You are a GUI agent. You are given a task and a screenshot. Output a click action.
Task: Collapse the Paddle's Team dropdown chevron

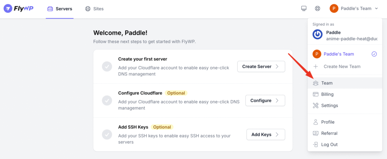coord(376,8)
